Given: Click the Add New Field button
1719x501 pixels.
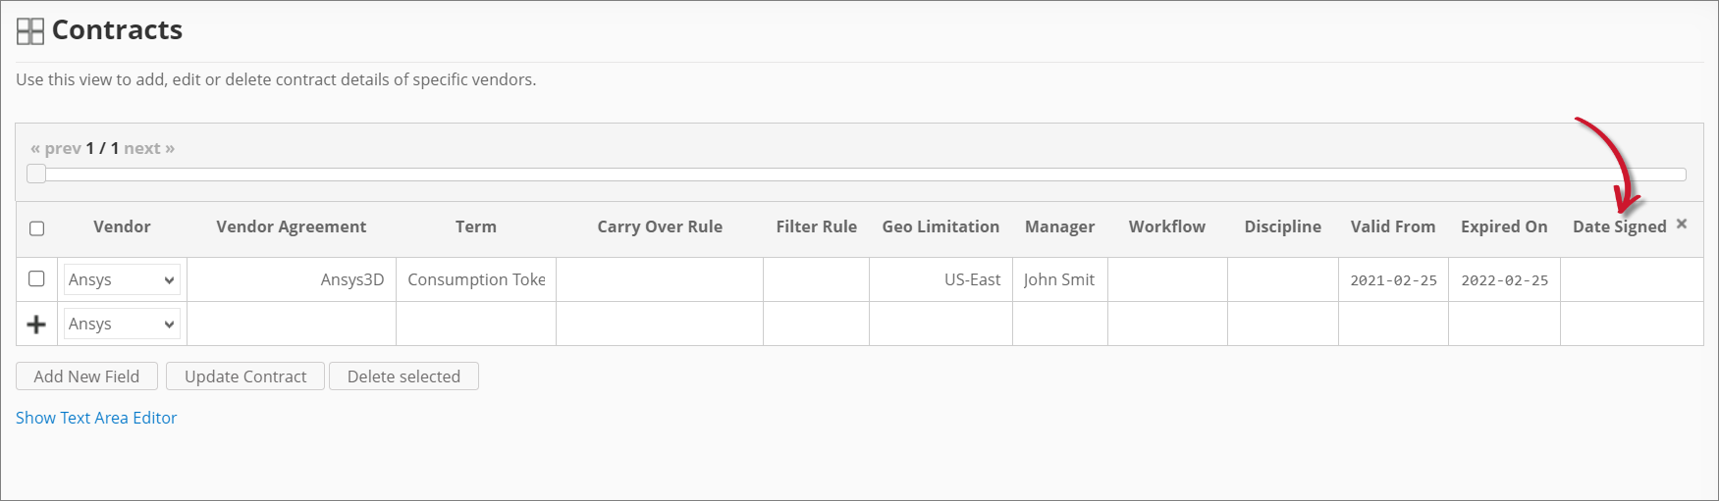Looking at the screenshot, I should (x=86, y=376).
